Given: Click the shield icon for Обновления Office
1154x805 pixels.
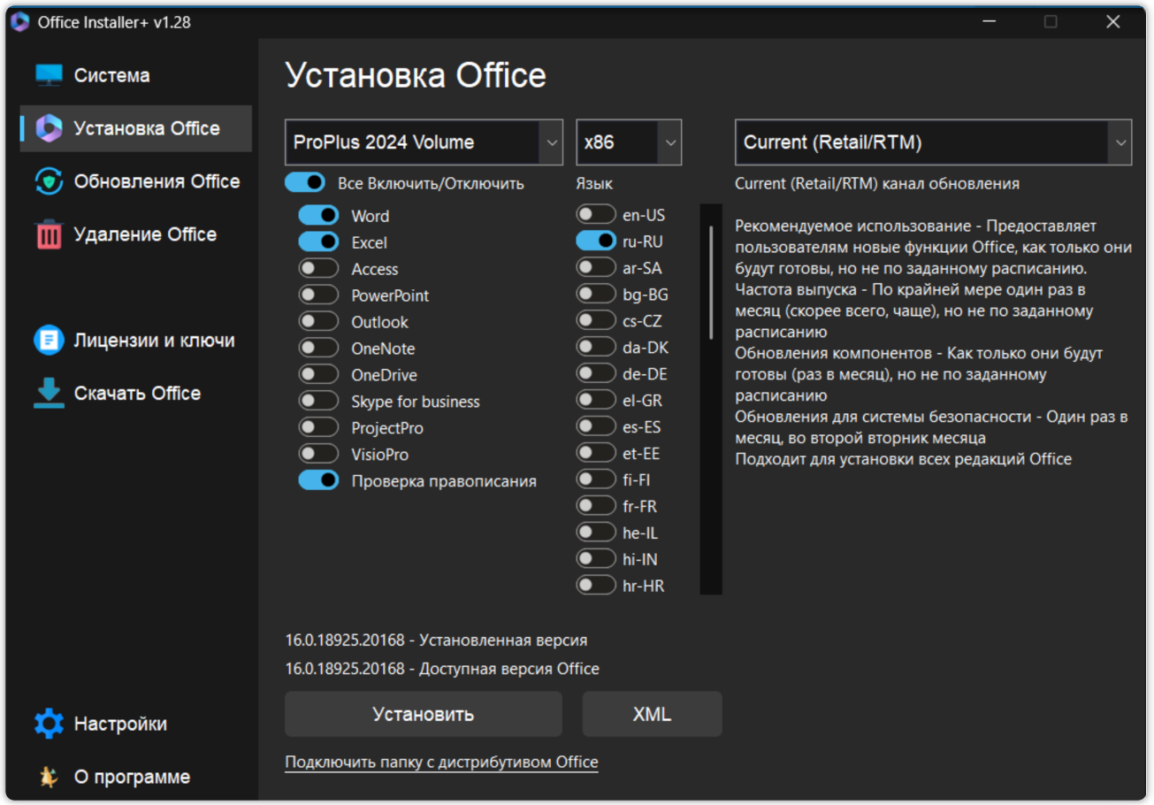Looking at the screenshot, I should coord(49,181).
